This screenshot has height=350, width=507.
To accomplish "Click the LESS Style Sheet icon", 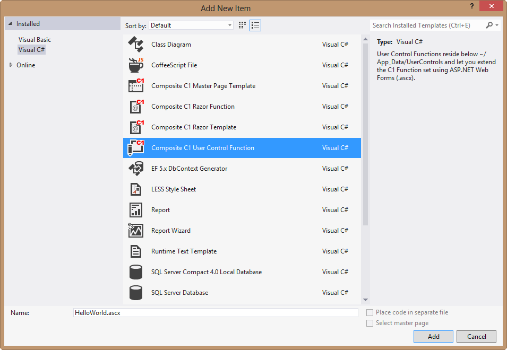I will point(136,189).
